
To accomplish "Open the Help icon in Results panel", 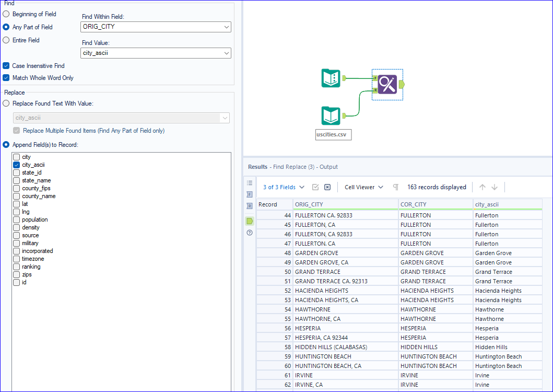I will click(x=250, y=233).
